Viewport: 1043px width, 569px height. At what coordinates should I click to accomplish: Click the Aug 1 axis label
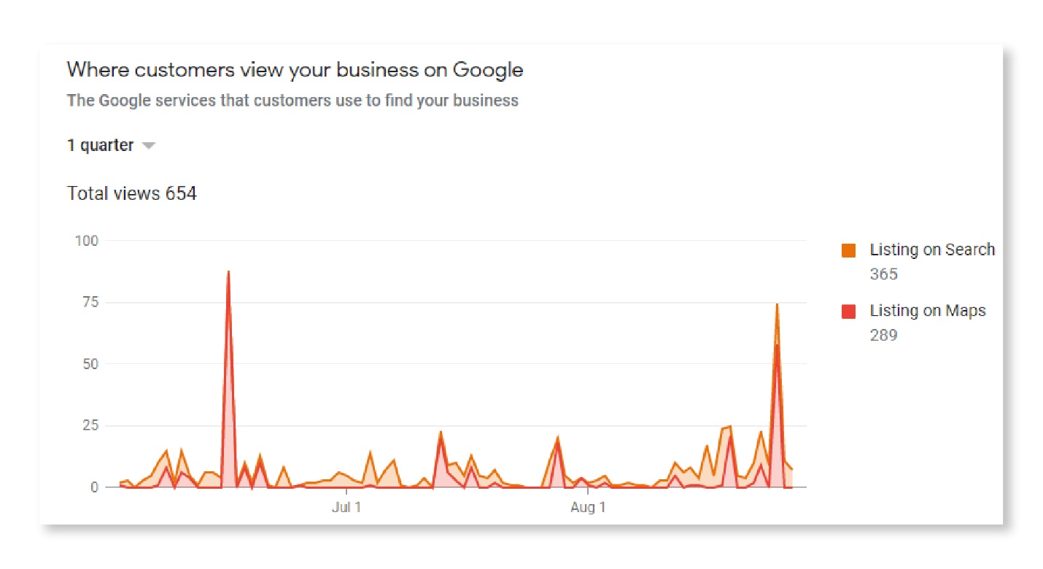coord(587,506)
